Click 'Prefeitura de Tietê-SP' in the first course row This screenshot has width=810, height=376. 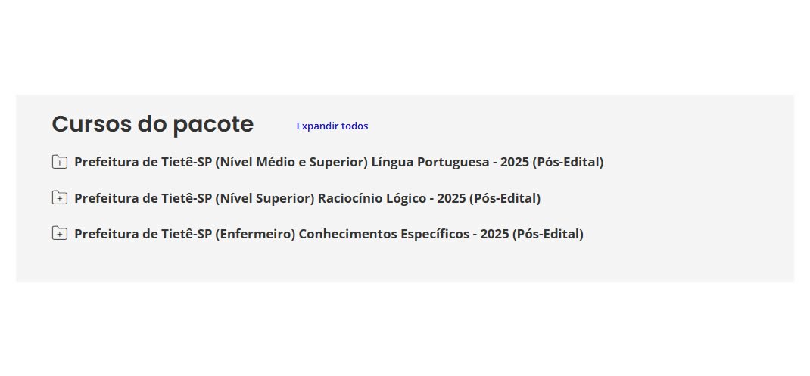coord(143,162)
